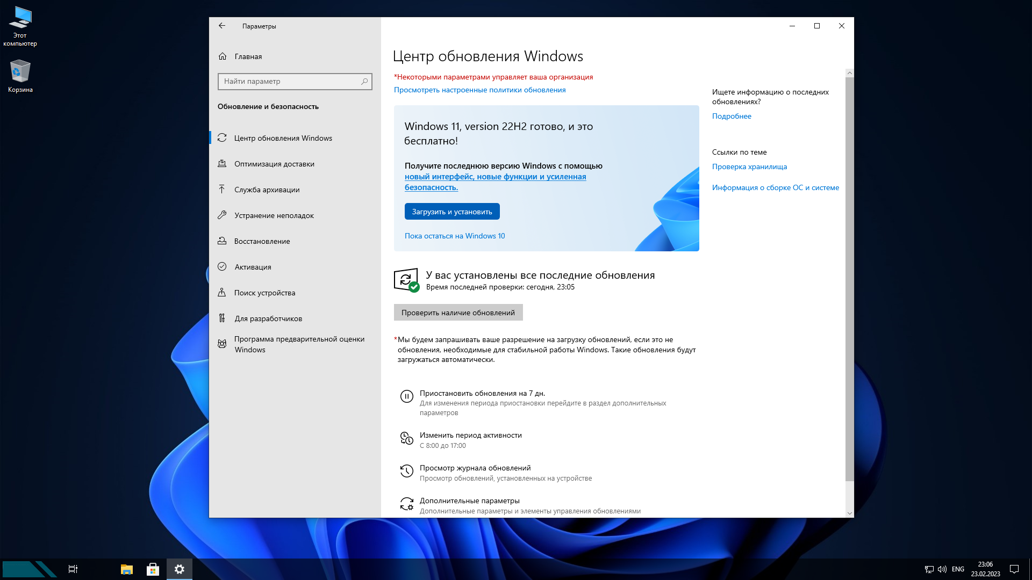This screenshot has width=1032, height=580.
Task: Open view update history option
Action: click(x=475, y=468)
